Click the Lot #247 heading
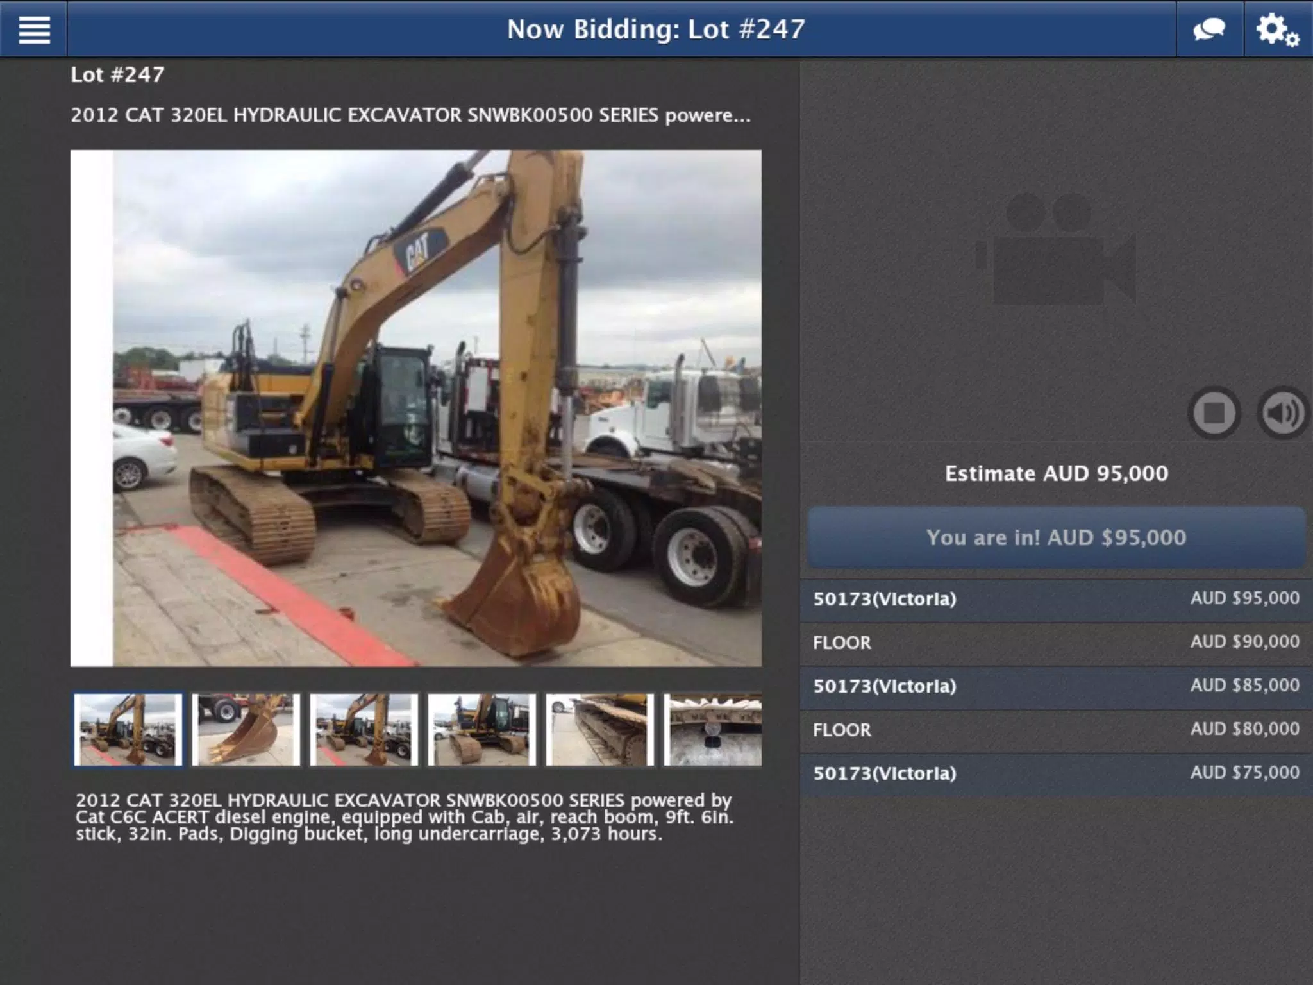This screenshot has height=985, width=1313. [117, 75]
